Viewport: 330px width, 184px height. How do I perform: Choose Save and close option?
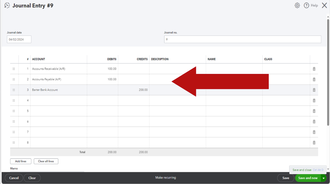308,170
